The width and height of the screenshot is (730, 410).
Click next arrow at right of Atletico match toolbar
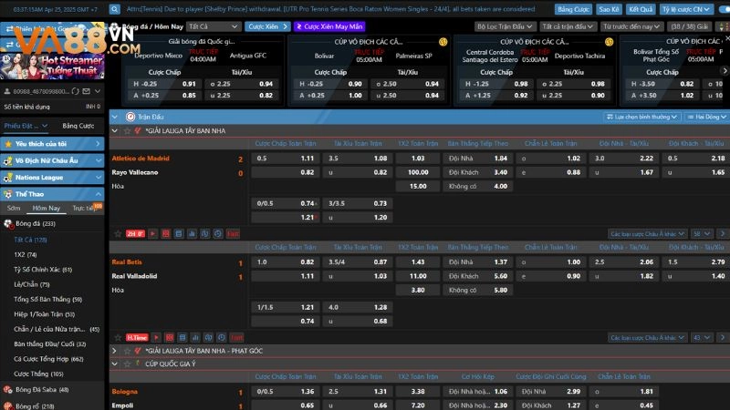[723, 234]
